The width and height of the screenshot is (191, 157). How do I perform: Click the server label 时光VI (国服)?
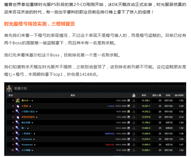(121, 128)
